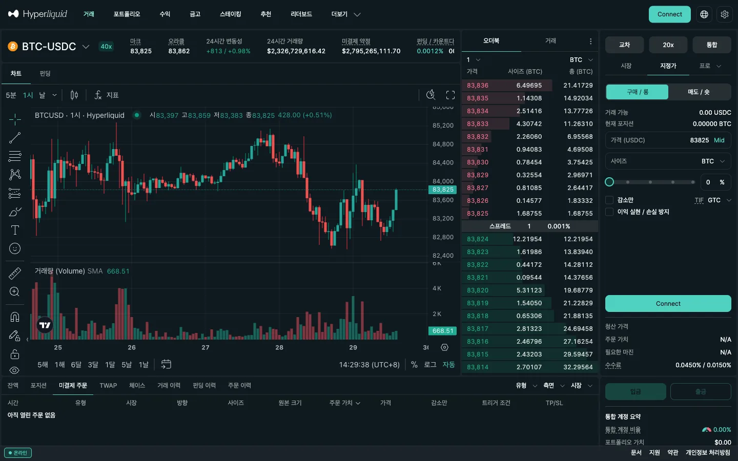This screenshot has height=461, width=738.
Task: Open the emoji icons tool
Action: [15, 248]
